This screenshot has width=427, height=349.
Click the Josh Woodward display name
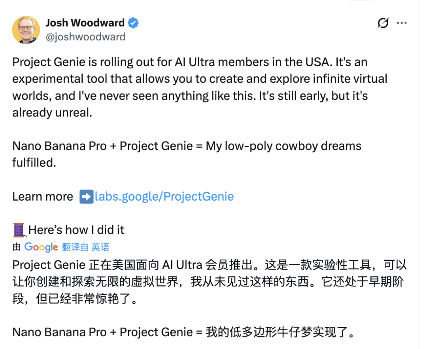85,23
